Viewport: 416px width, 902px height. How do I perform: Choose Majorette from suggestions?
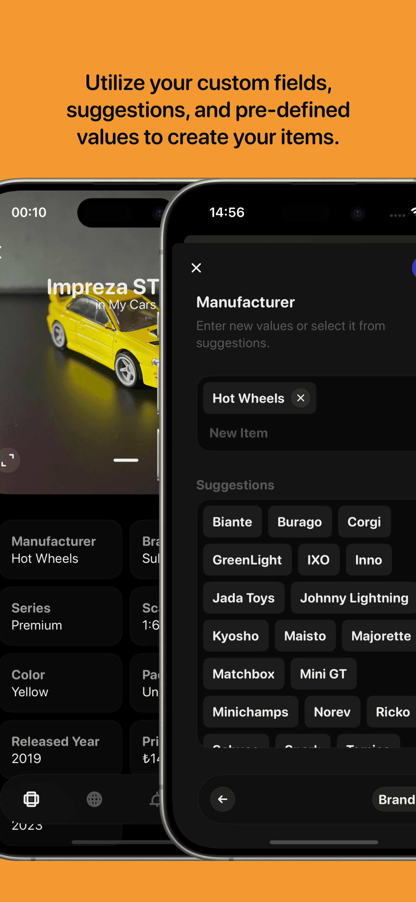[x=380, y=636]
